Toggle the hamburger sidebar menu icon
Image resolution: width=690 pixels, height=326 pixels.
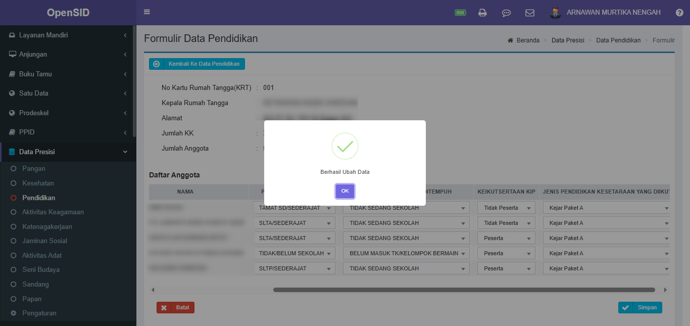click(147, 12)
